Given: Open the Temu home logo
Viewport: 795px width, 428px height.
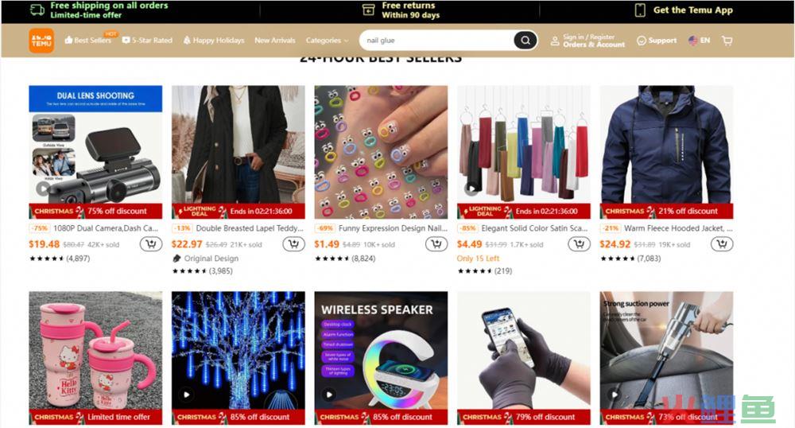Looking at the screenshot, I should click(x=41, y=41).
